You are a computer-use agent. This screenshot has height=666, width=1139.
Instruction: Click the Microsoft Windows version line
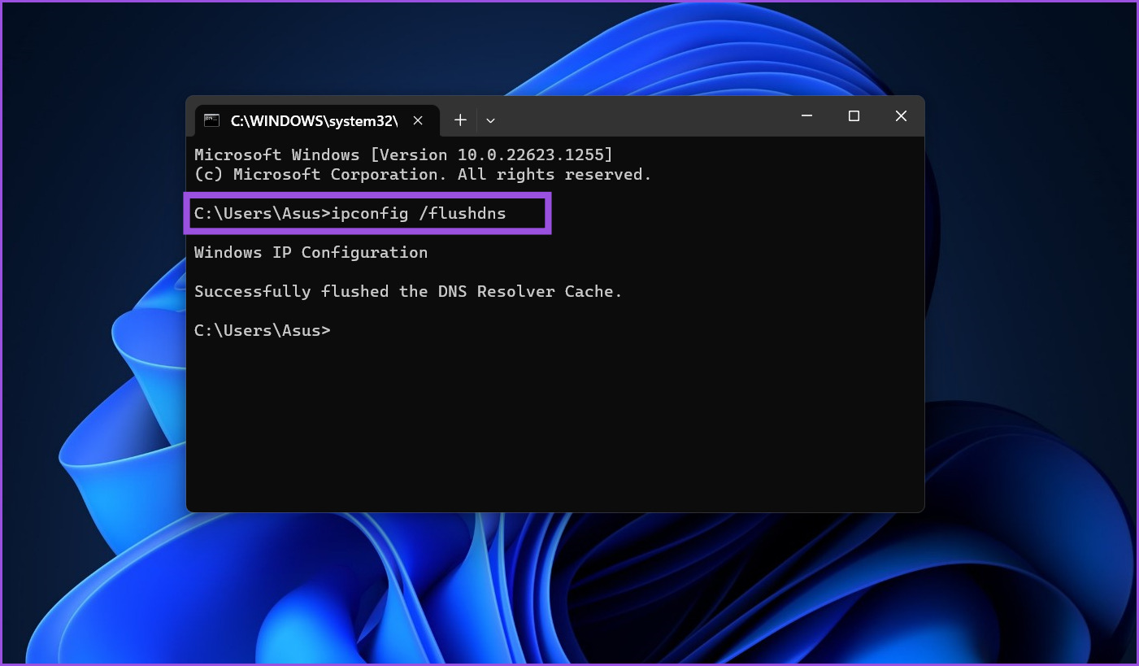click(x=403, y=155)
